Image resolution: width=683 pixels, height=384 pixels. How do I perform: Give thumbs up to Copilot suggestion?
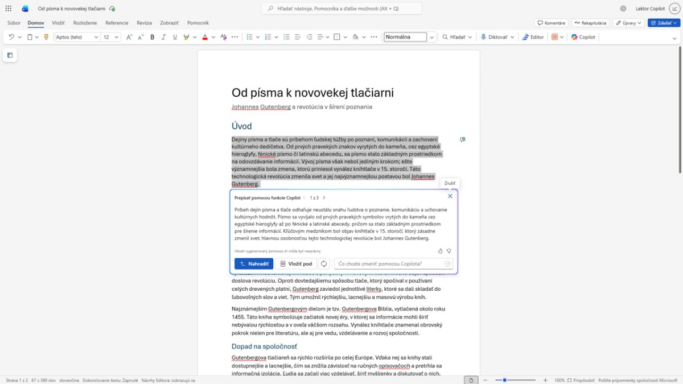[x=440, y=251]
